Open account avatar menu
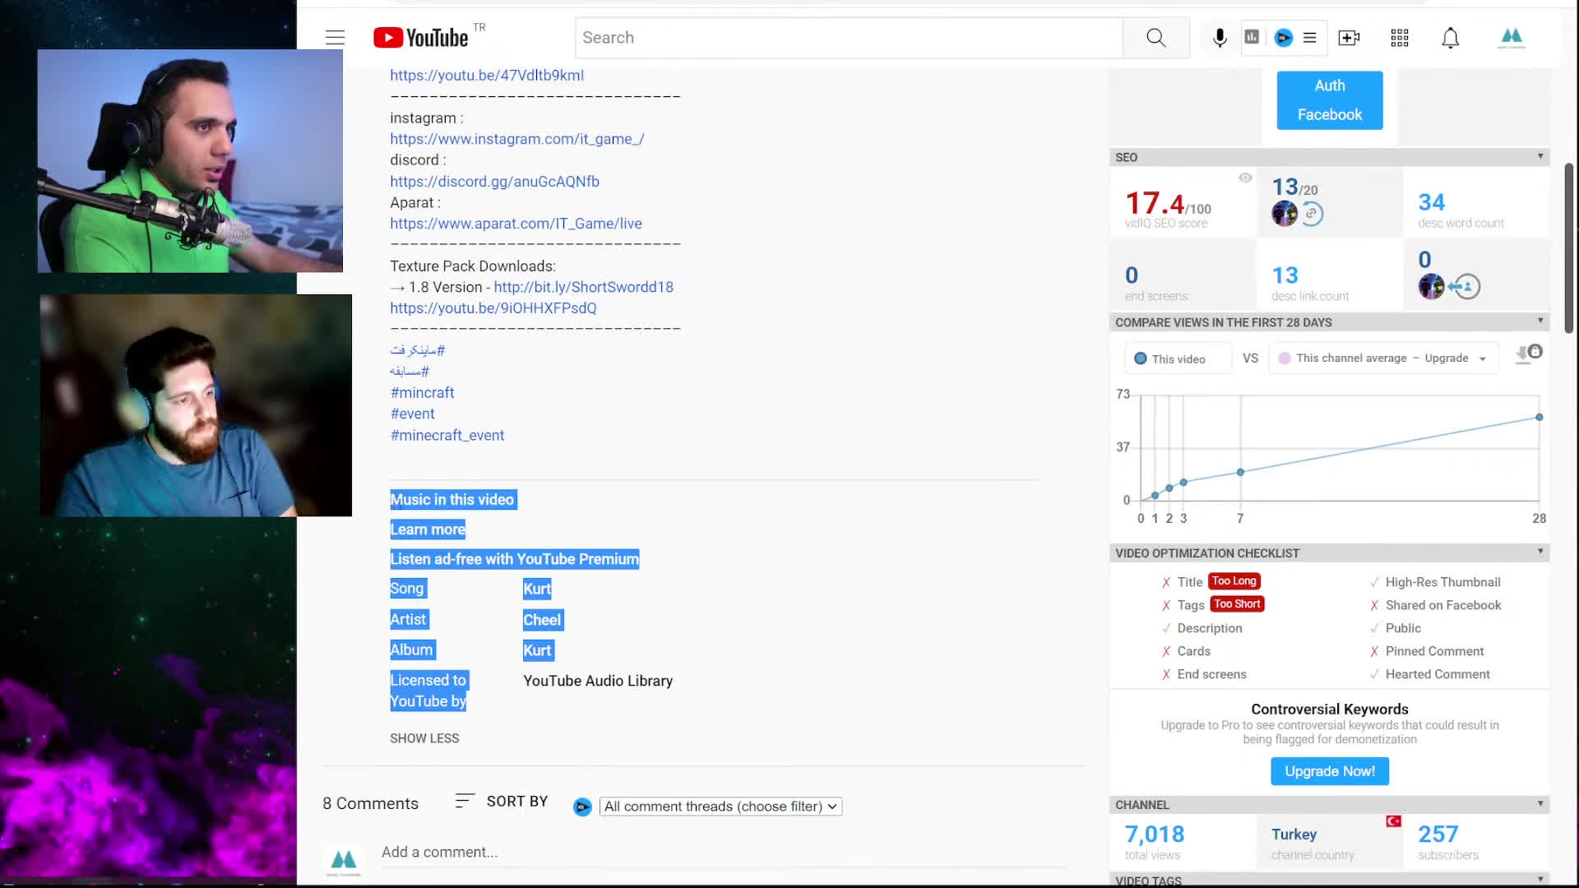1579x888 pixels. (1512, 38)
